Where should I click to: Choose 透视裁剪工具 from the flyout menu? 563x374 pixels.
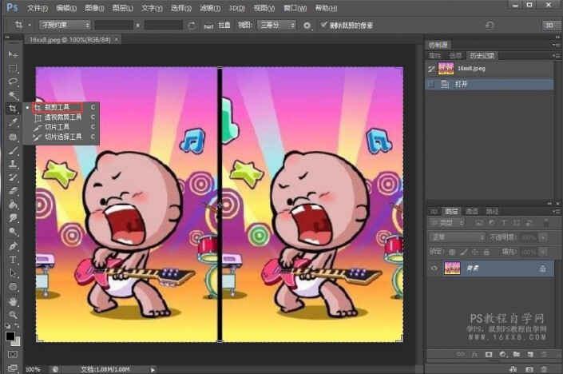[62, 117]
